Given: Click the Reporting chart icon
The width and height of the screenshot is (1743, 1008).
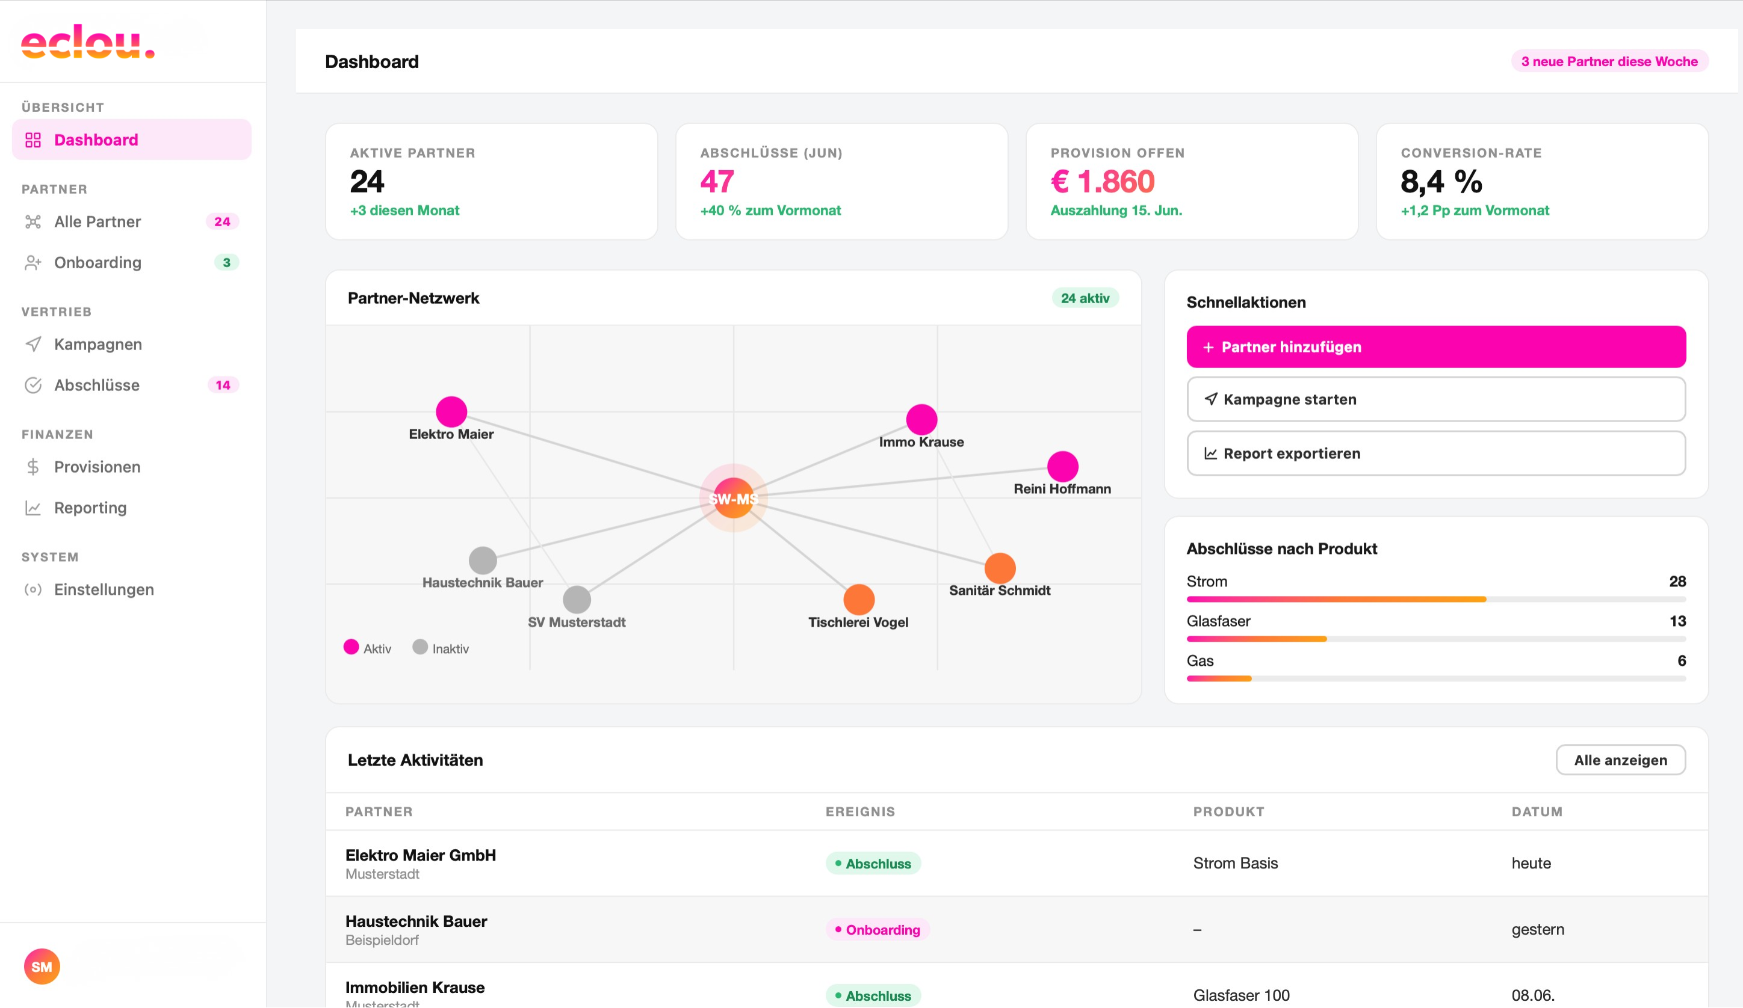Looking at the screenshot, I should point(33,508).
